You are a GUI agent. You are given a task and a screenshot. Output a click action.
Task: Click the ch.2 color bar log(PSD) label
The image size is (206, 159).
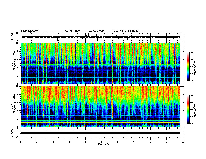[195, 110]
